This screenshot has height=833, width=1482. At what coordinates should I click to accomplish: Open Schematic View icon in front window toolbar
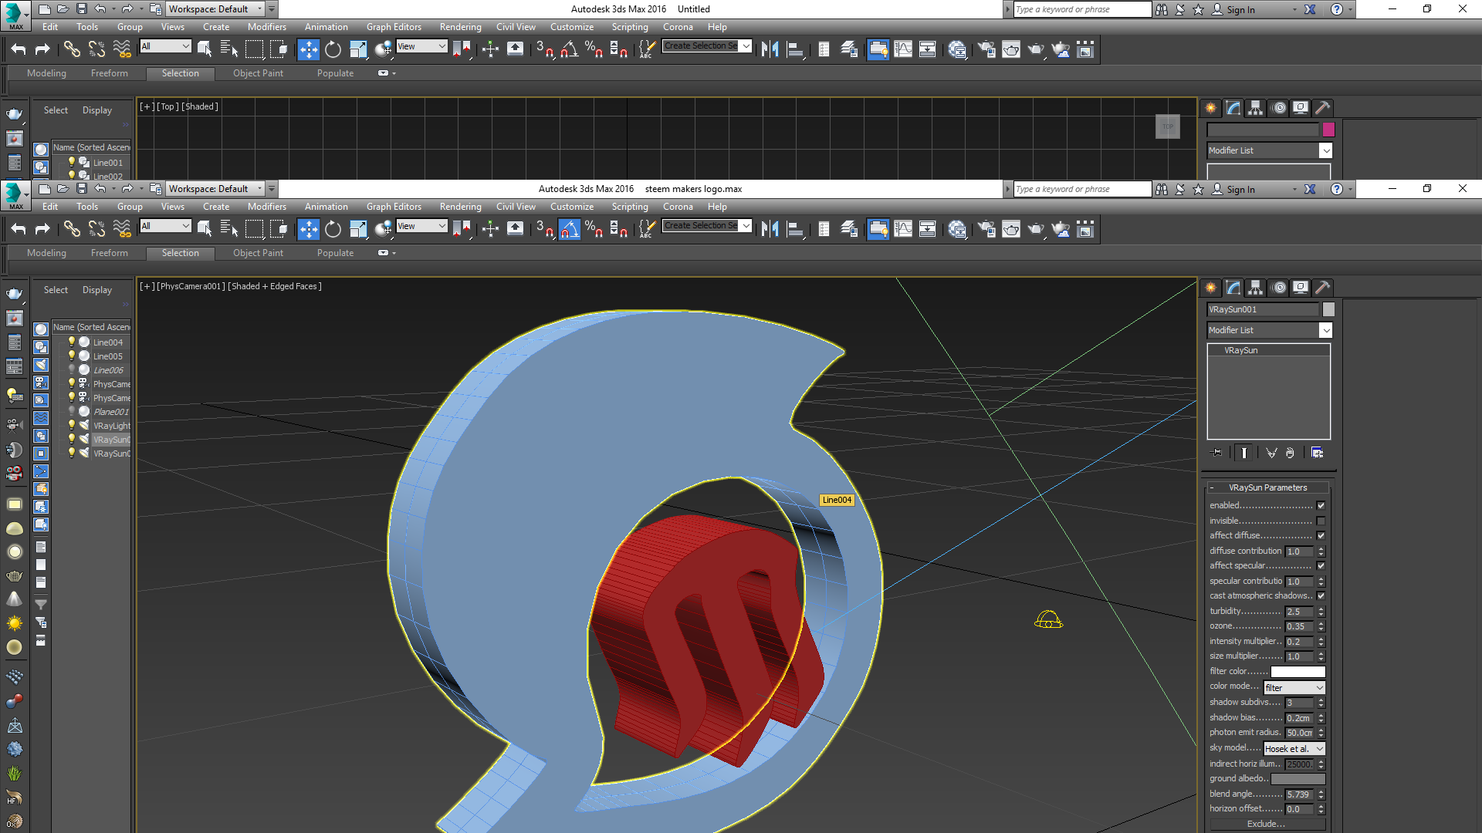(927, 229)
